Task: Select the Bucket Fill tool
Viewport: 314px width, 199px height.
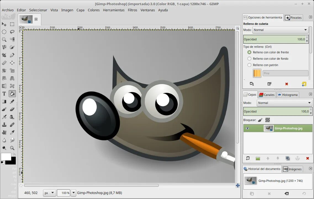Action: pyautogui.click(x=12, y=94)
